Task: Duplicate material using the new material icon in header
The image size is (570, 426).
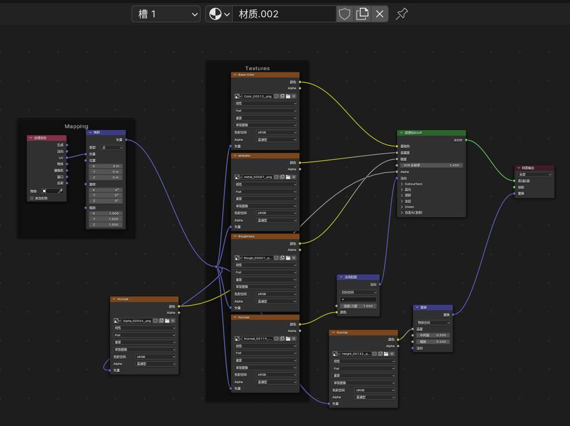Action: point(362,14)
